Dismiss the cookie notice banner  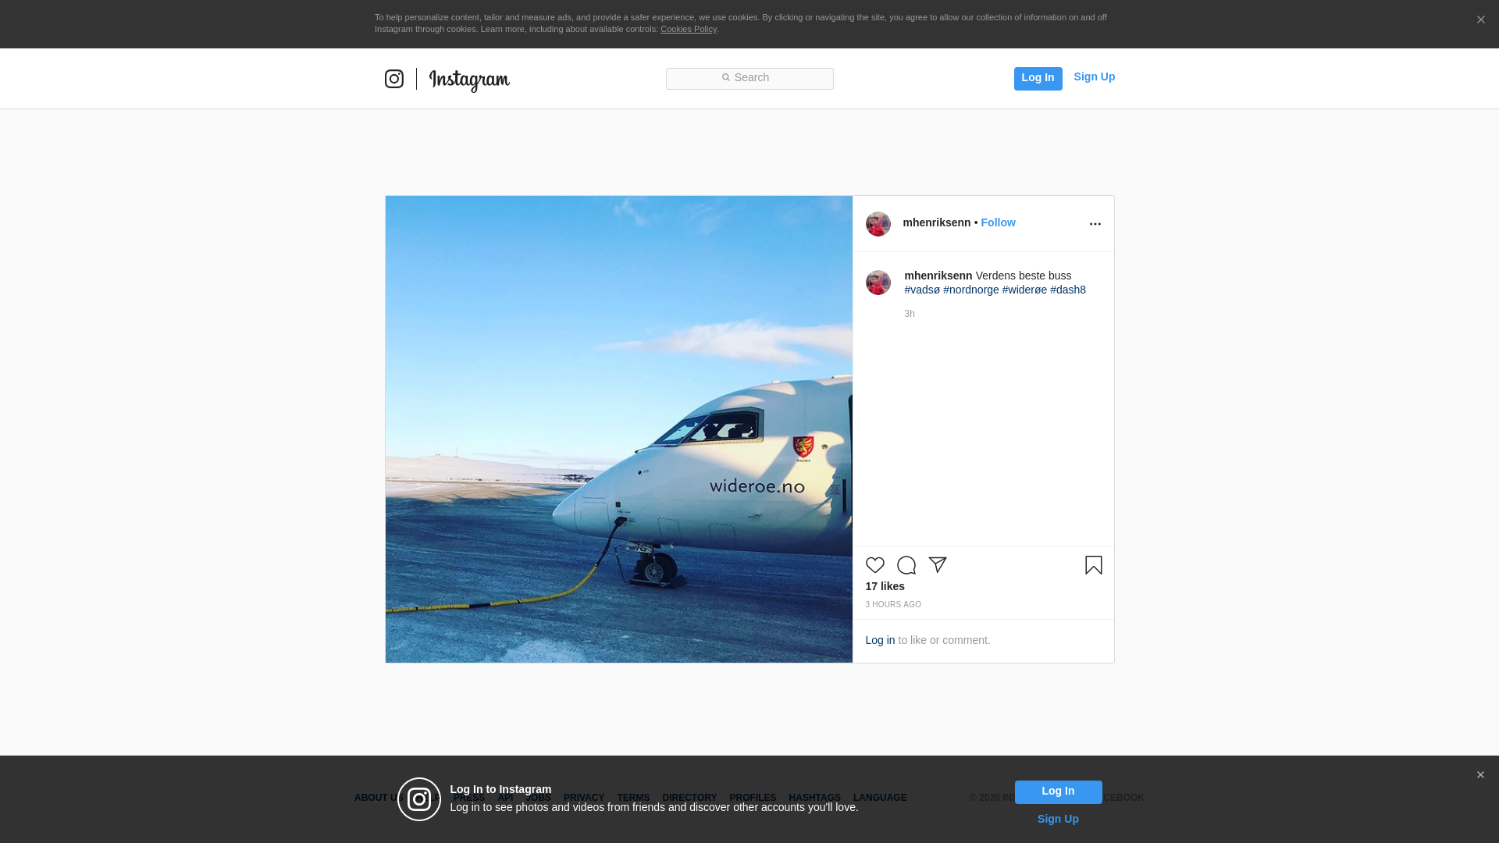coord(1480,20)
